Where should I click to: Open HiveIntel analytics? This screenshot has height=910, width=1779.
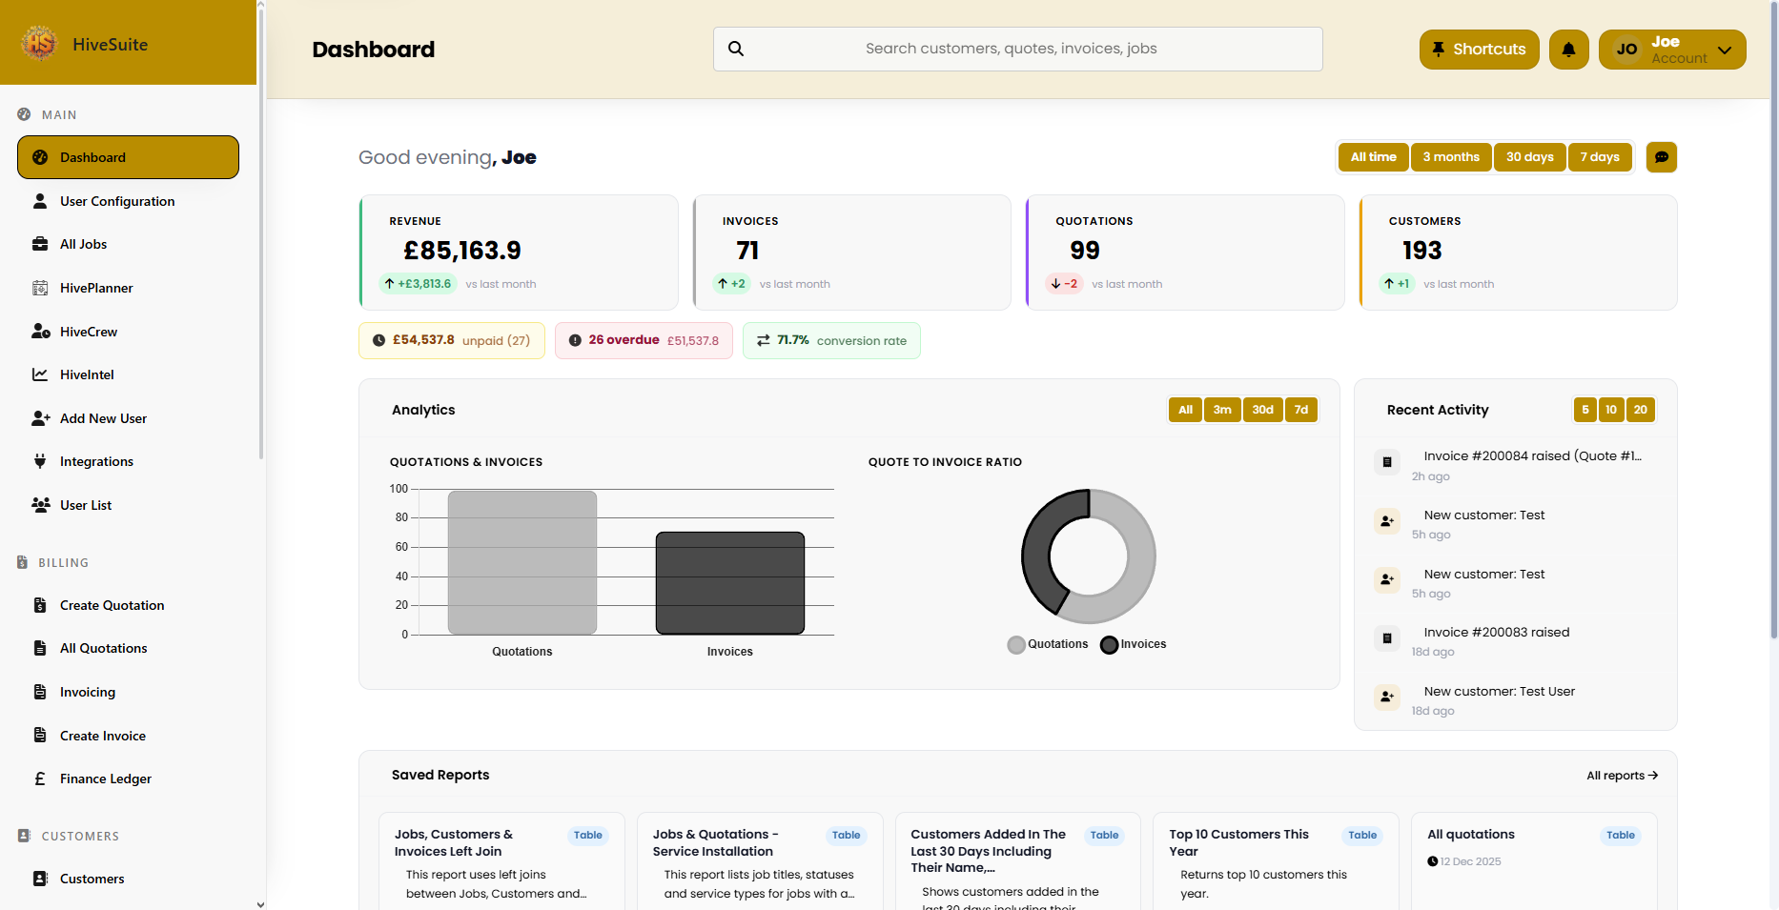click(x=85, y=374)
